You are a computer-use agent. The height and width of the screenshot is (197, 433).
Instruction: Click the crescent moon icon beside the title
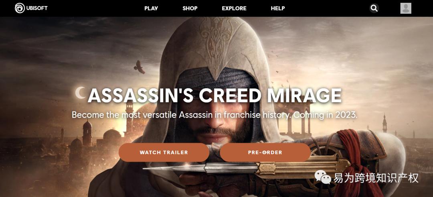(x=80, y=93)
